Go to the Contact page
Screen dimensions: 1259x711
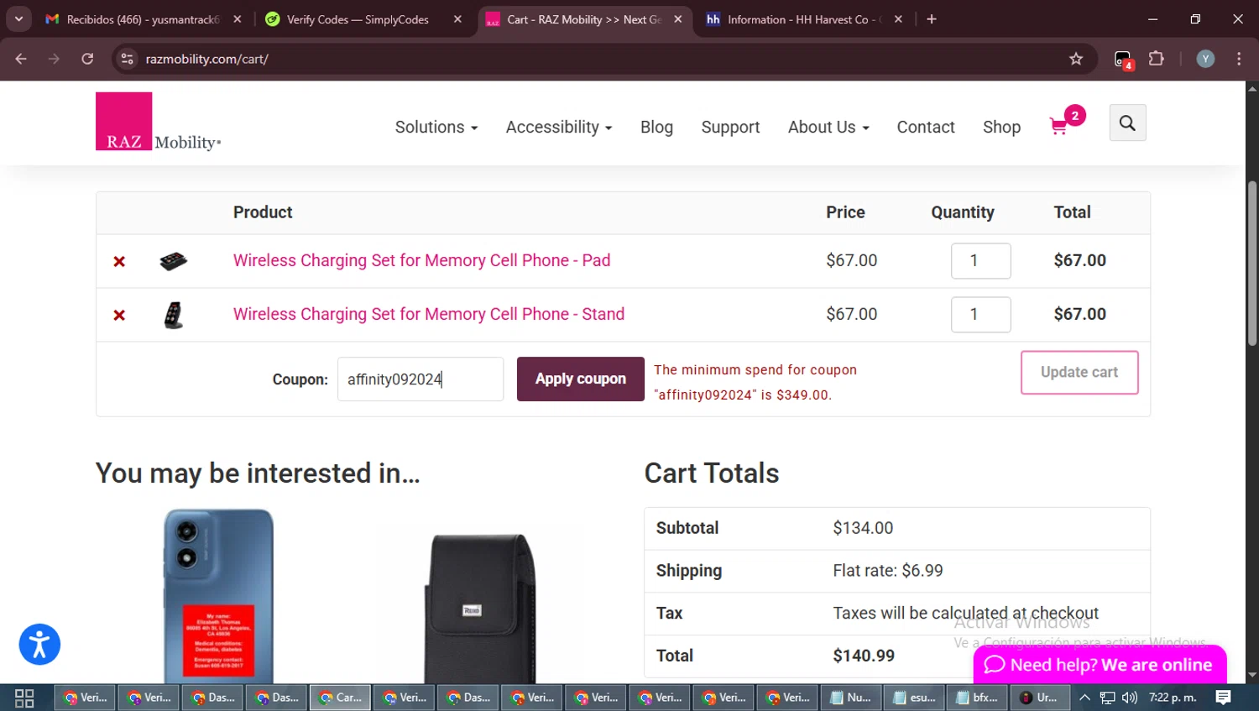[926, 127]
